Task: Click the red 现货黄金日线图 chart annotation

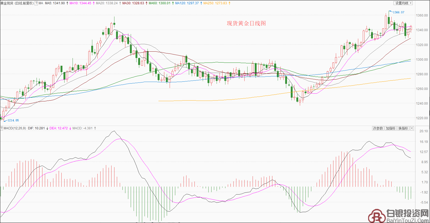Action: pyautogui.click(x=246, y=23)
